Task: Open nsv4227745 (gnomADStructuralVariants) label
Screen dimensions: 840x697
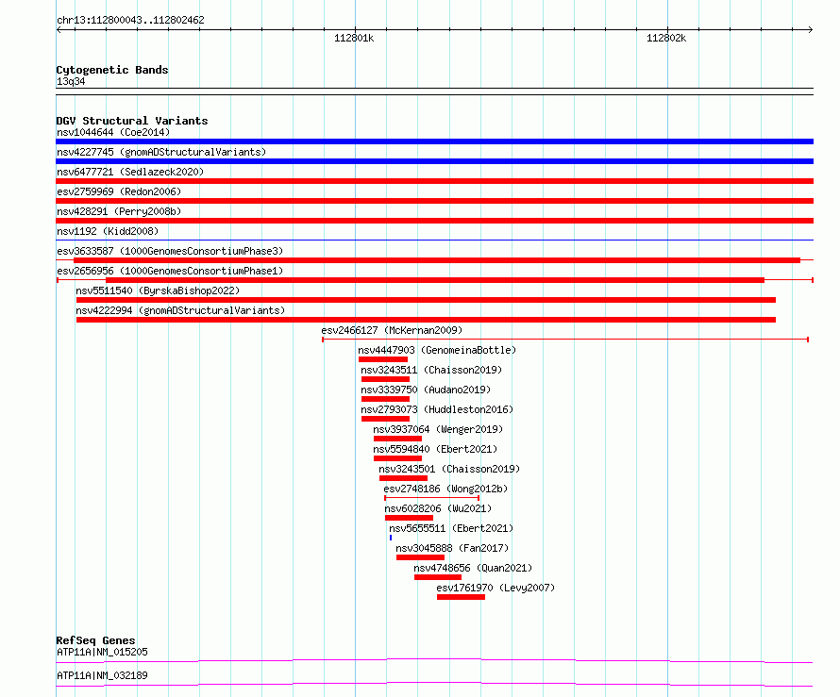Action: (161, 152)
